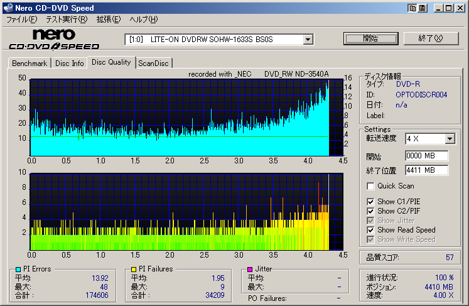Open the ファイル(F) menu

click(21, 19)
